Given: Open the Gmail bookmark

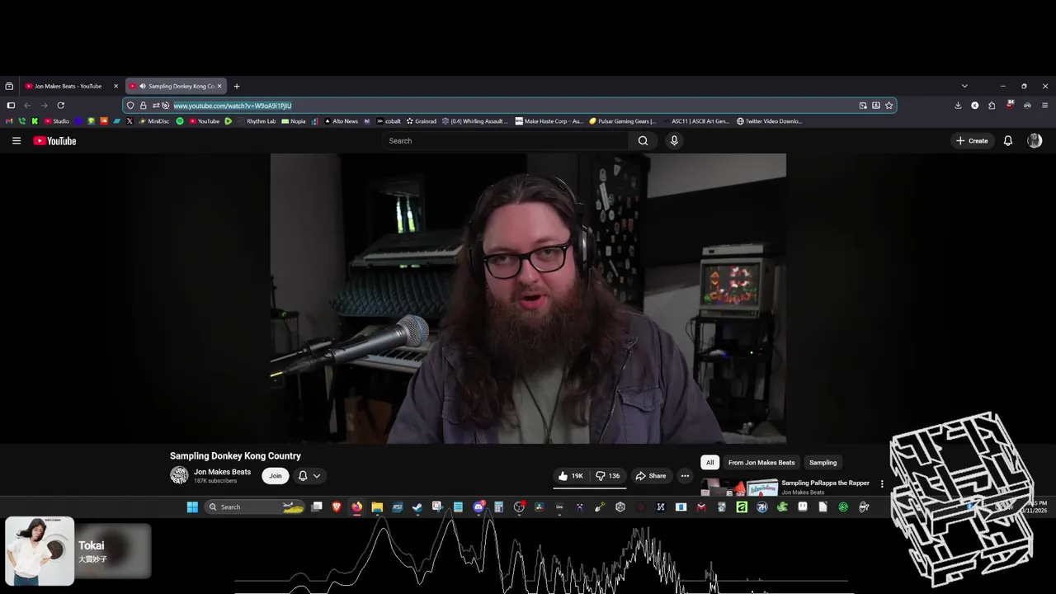Looking at the screenshot, I should point(9,121).
